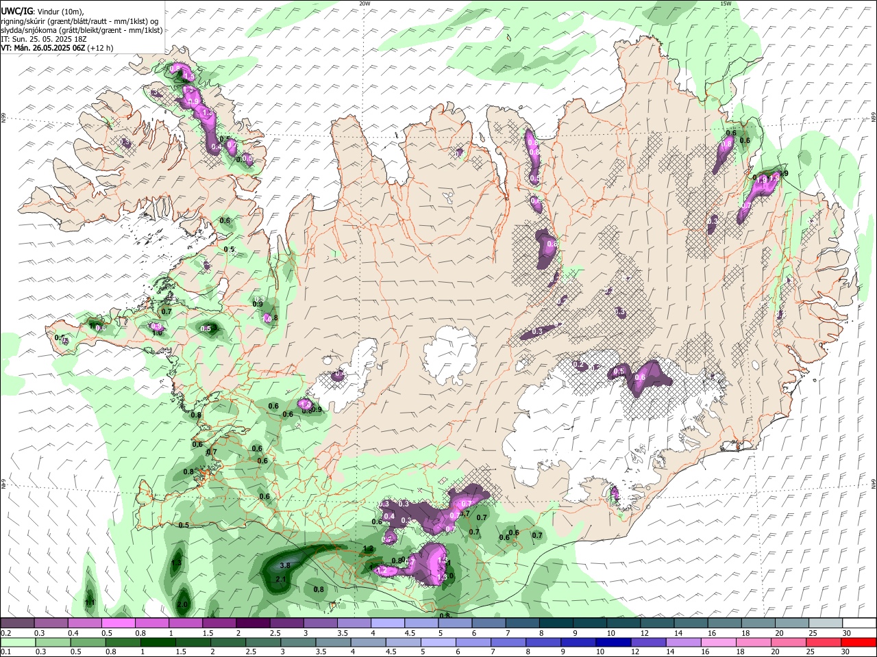The height and width of the screenshot is (657, 877).
Task: Select the darkest purple 2 snow scale swatch
Action: pyautogui.click(x=252, y=623)
